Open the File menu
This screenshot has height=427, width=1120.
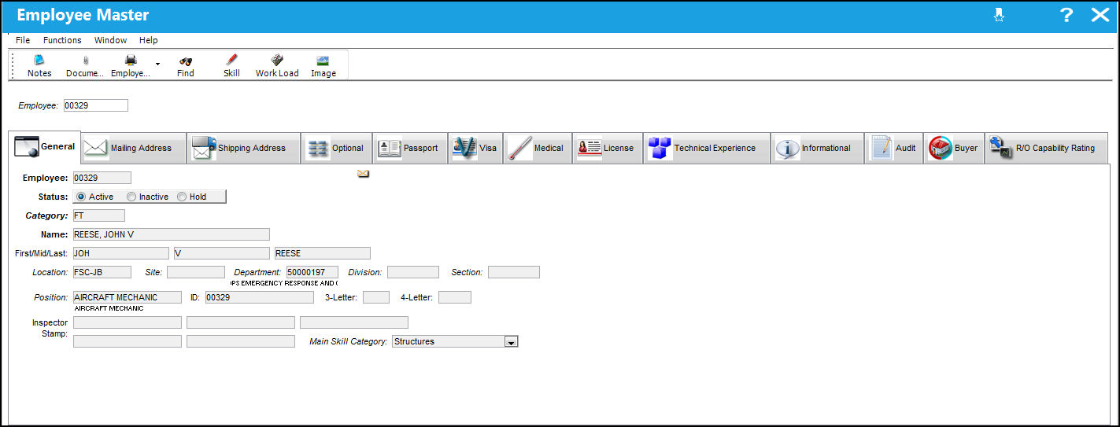tap(23, 40)
